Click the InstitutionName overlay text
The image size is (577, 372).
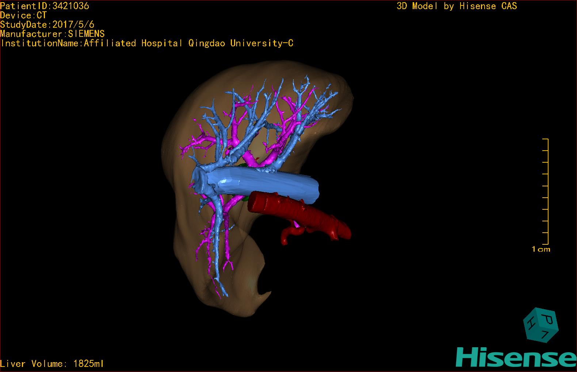147,43
